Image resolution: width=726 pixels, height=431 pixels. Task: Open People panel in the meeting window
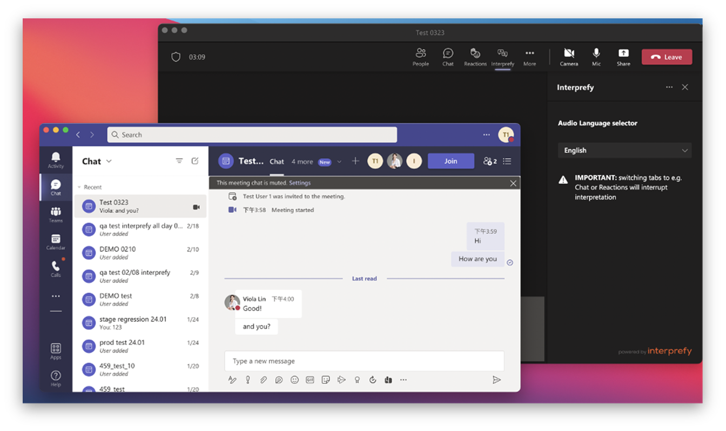click(x=421, y=57)
